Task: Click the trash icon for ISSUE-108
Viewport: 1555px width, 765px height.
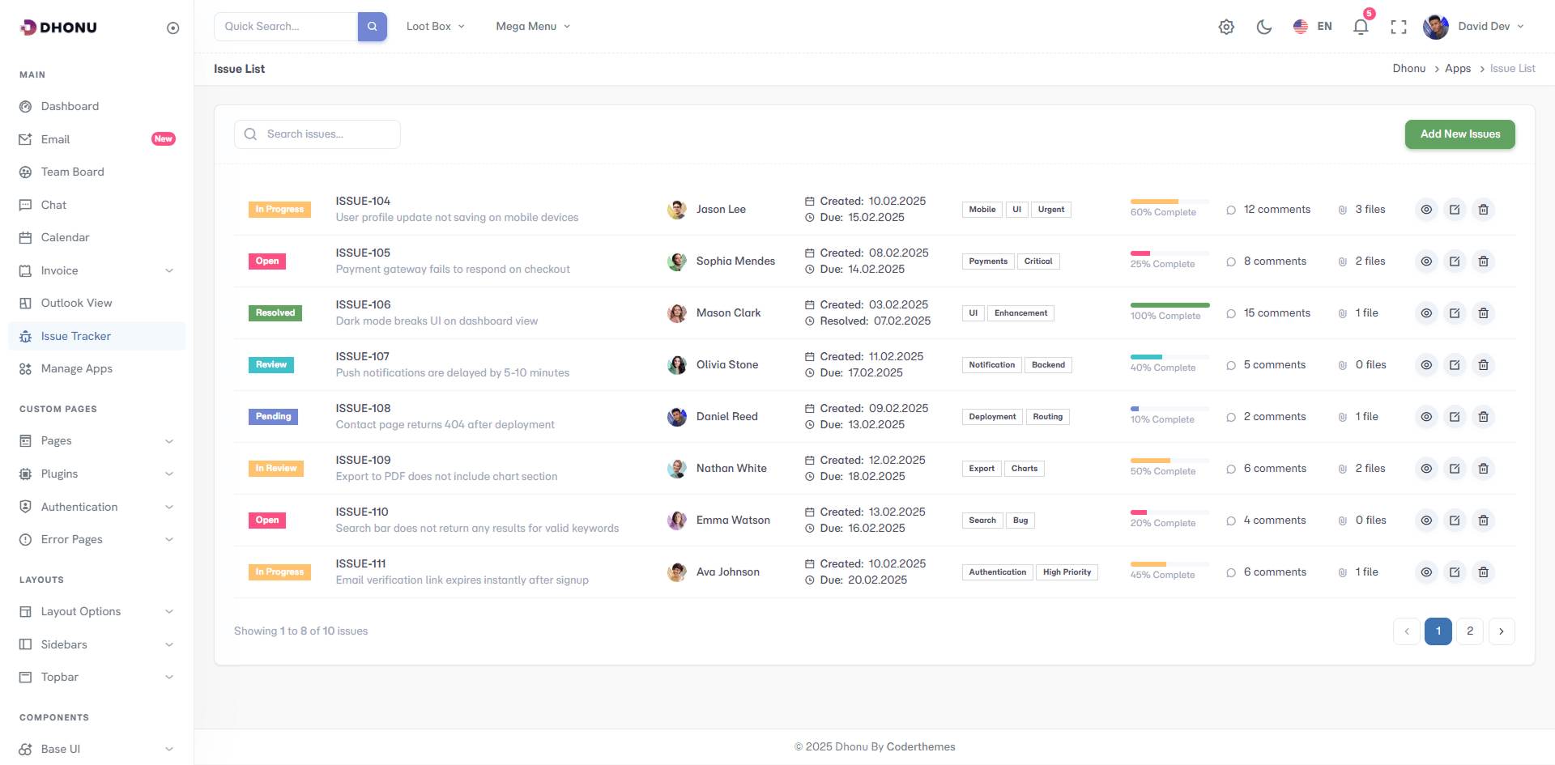Action: pyautogui.click(x=1483, y=417)
